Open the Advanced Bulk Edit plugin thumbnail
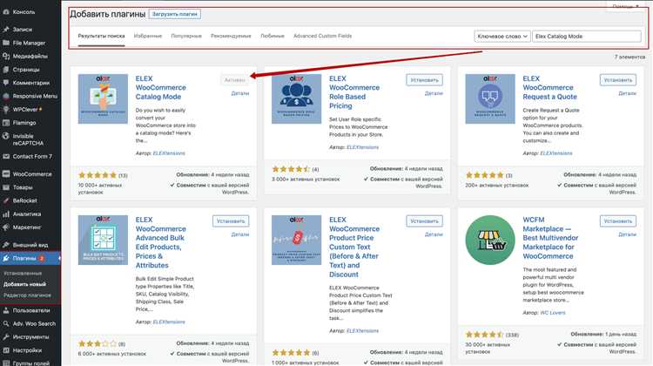The height and width of the screenshot is (366, 653). (x=103, y=241)
